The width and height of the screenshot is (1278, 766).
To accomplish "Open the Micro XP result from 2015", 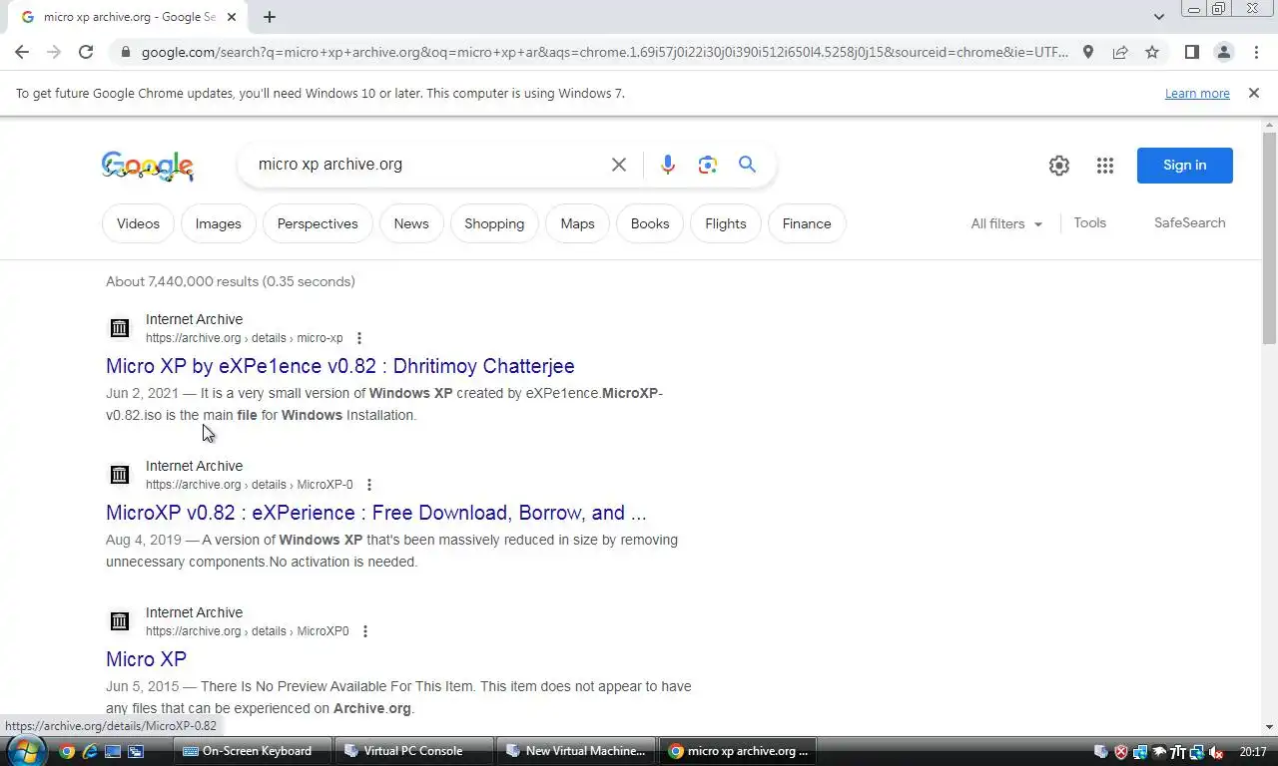I will (146, 659).
